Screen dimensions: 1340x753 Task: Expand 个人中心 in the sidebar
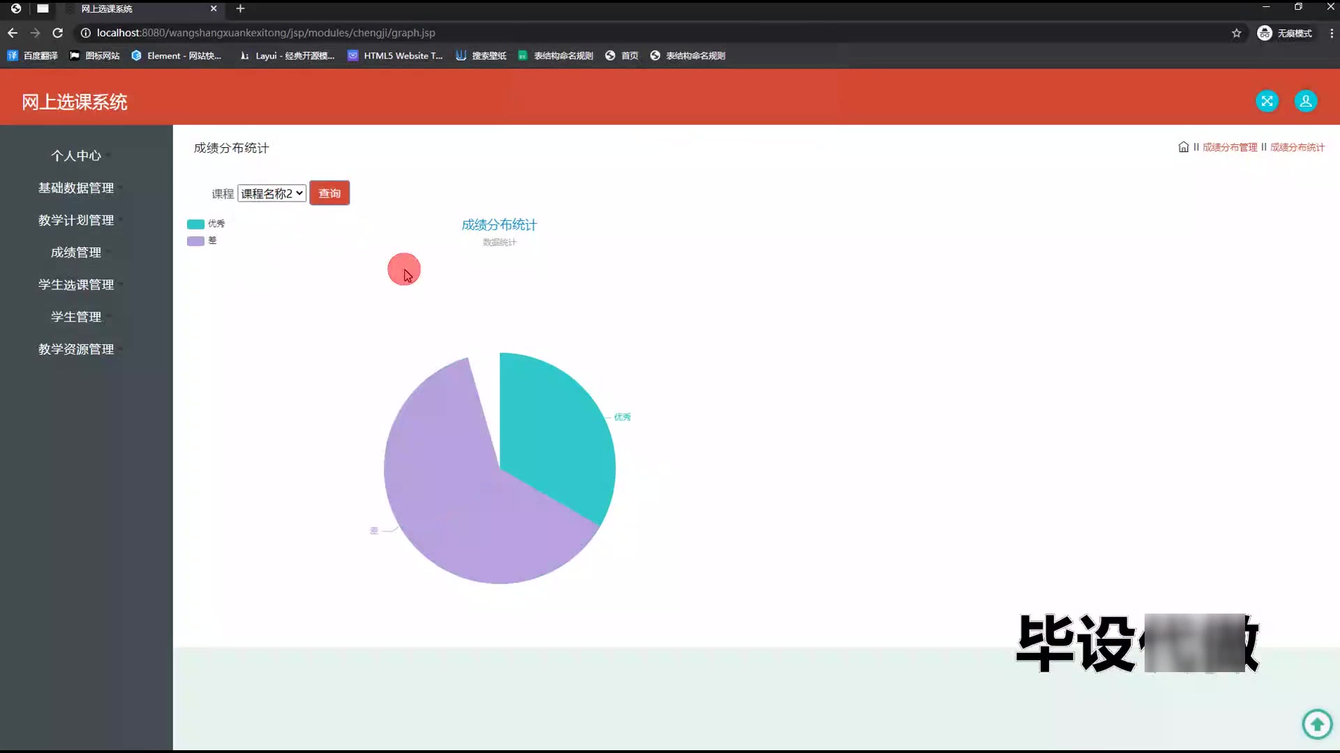(76, 155)
